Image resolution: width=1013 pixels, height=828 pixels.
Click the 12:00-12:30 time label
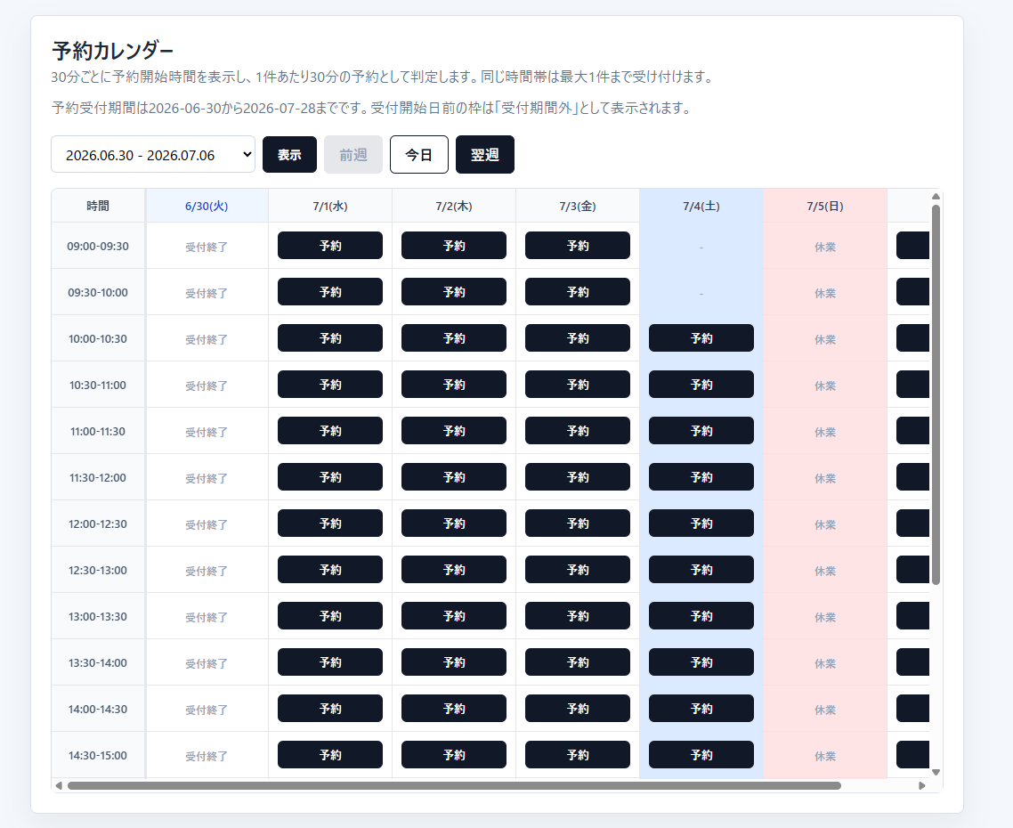click(x=98, y=524)
